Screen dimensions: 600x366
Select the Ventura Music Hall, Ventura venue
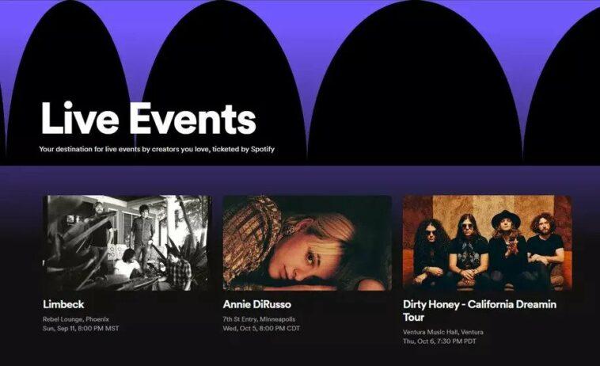click(x=443, y=332)
